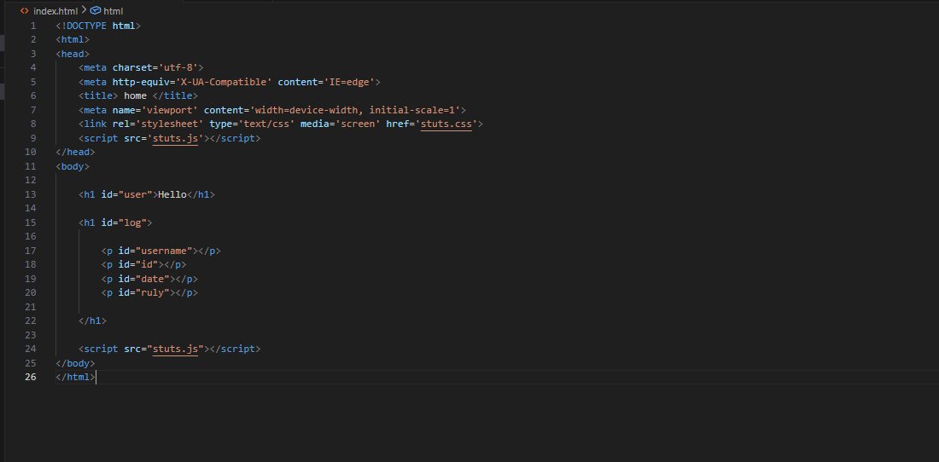Click the stuts.css link in href attribute

pos(446,124)
